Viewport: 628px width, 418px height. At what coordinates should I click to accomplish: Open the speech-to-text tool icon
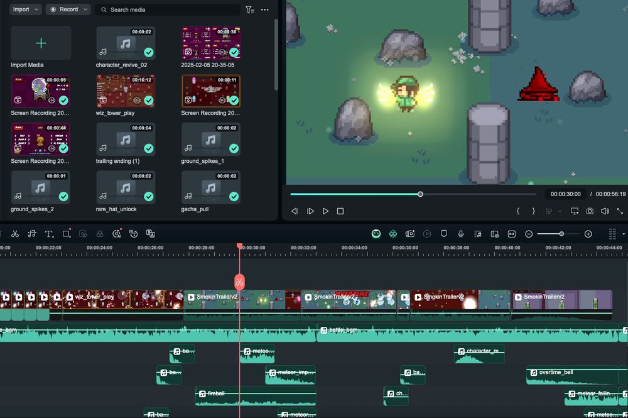[133, 234]
